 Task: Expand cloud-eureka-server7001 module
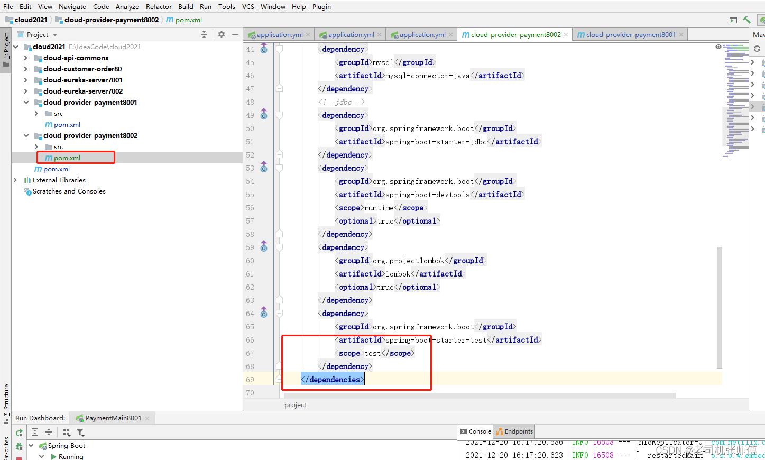26,80
